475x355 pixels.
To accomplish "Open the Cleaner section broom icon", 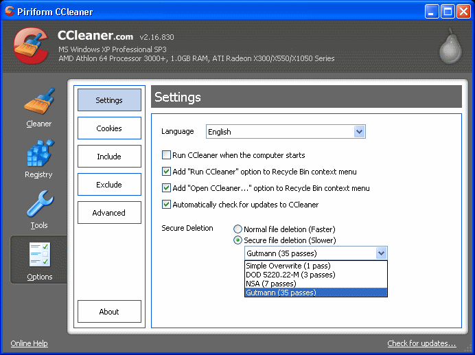I will (39, 101).
